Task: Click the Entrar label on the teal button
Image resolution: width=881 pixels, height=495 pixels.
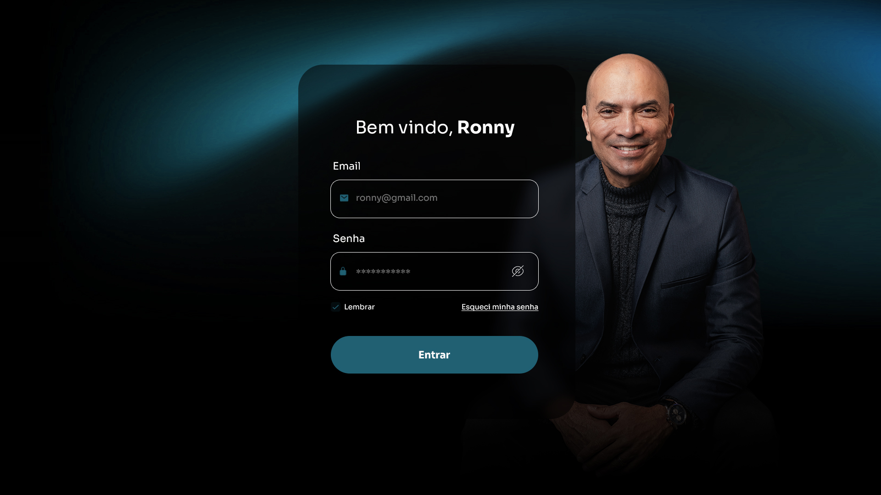Action: click(434, 355)
